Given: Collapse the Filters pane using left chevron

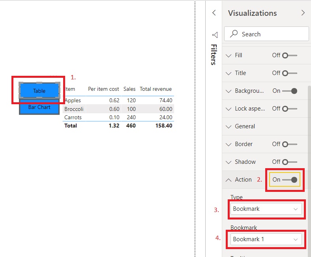Looking at the screenshot, I should pyautogui.click(x=214, y=13).
